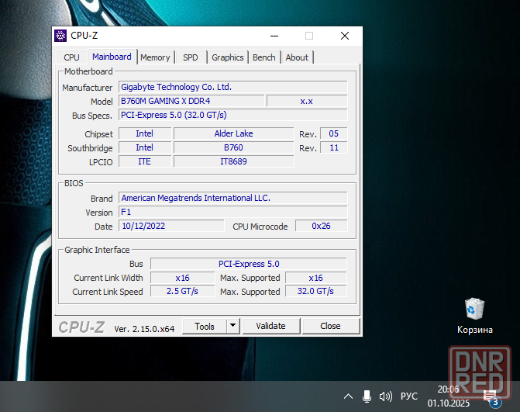
Task: Open the Memory tab
Action: (x=155, y=57)
